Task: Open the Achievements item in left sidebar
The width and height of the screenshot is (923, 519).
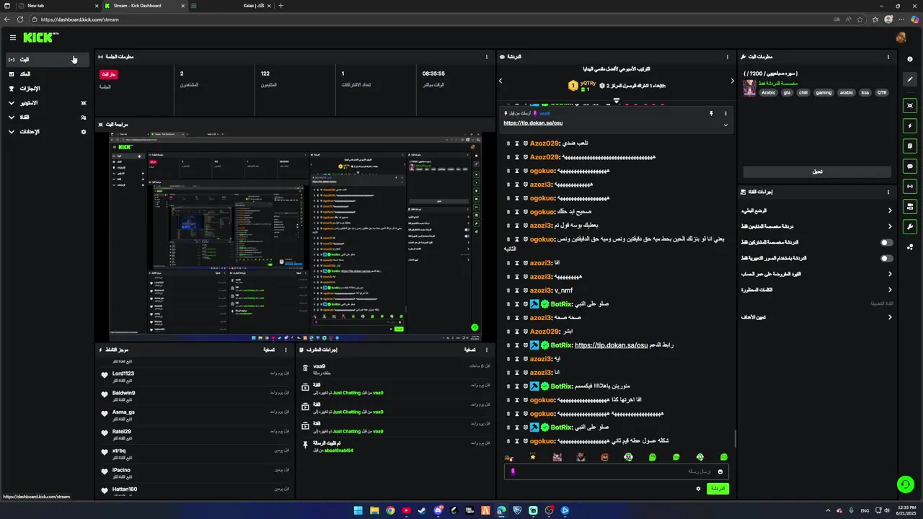Action: (47, 89)
